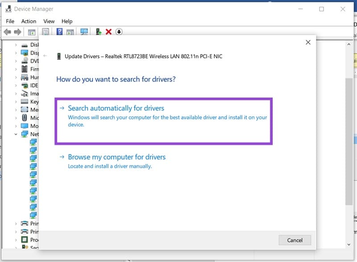Viewport: 357px width, 262px height.
Task: Choose Search automatically for drivers
Action: (x=116, y=108)
